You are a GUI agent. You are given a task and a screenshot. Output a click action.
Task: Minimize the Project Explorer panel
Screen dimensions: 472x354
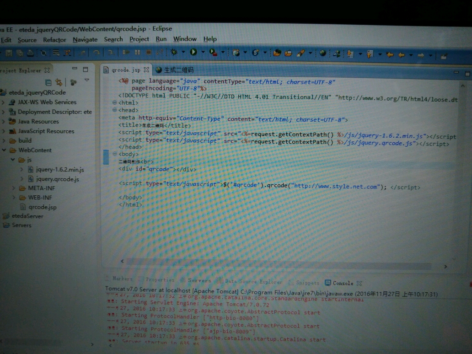(x=75, y=69)
